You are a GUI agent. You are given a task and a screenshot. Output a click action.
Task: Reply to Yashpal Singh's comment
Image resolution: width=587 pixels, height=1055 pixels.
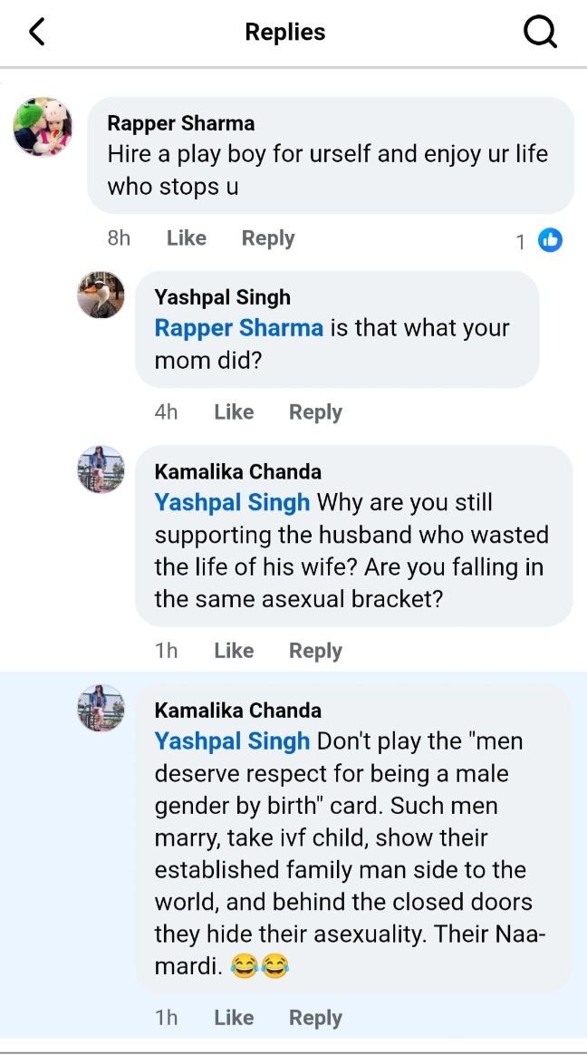click(x=315, y=412)
